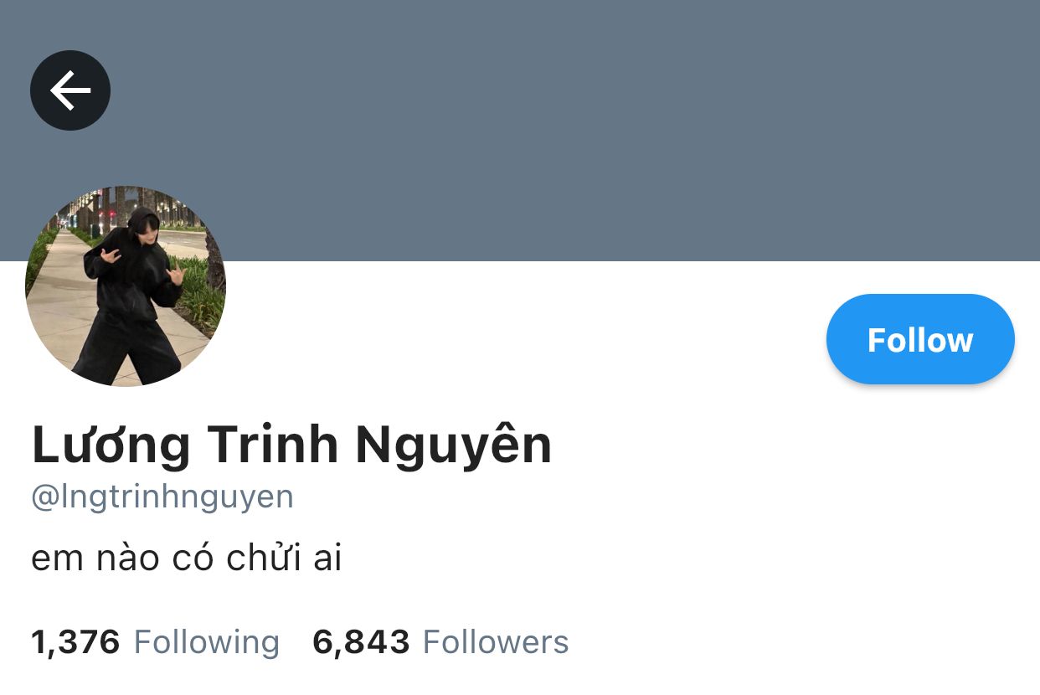Click the 1,376 following count

[x=75, y=642]
